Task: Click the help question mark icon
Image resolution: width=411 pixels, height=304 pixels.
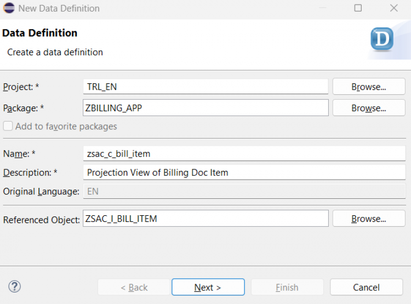Action: (x=14, y=286)
